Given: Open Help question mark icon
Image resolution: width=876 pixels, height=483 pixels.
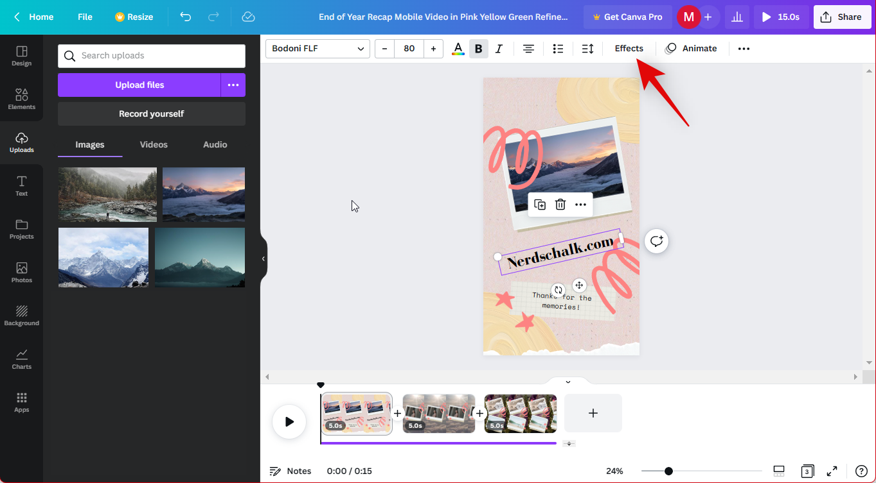Looking at the screenshot, I should 861,471.
